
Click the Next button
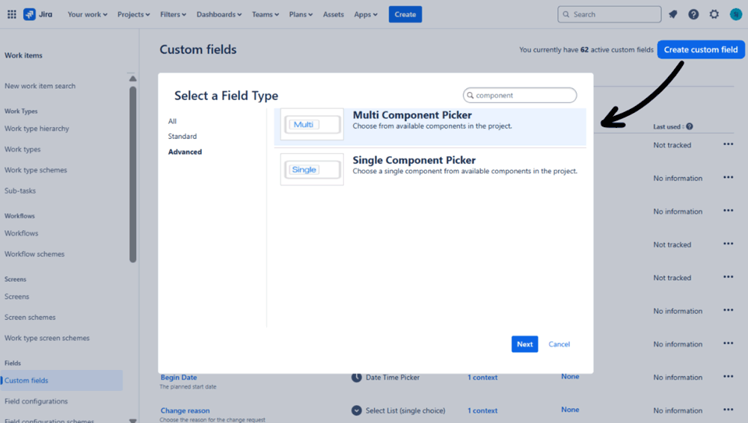(x=524, y=345)
